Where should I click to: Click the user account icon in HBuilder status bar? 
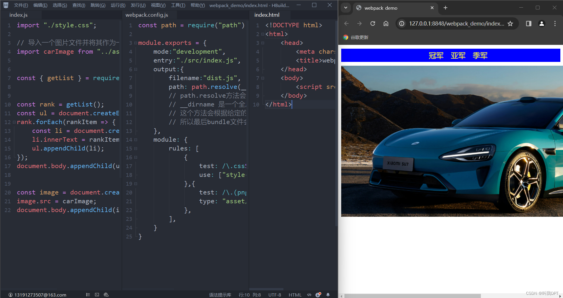tap(11, 295)
